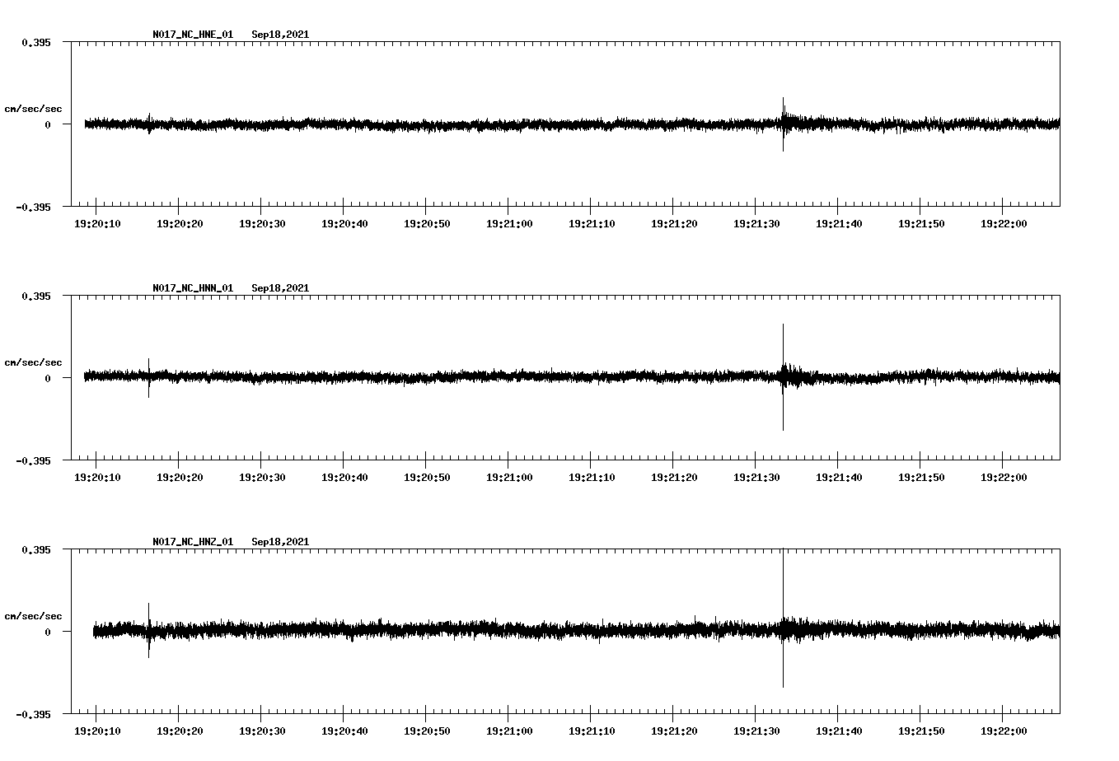Viewport: 1119px width, 761px height.
Task: Click the zero baseline label on HNZ axis
Action: coord(48,632)
